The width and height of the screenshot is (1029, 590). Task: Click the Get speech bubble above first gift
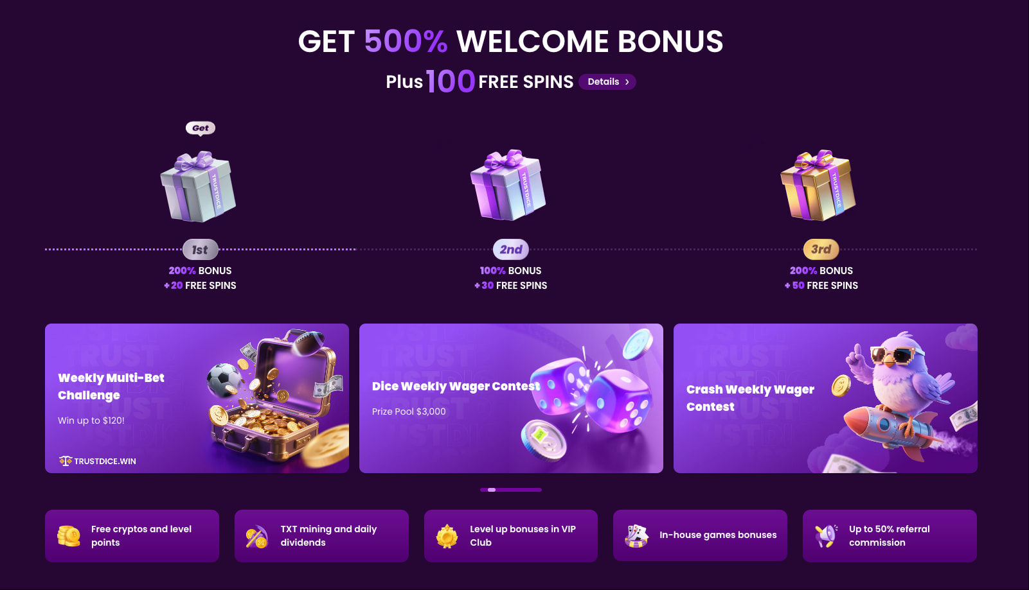(x=201, y=128)
